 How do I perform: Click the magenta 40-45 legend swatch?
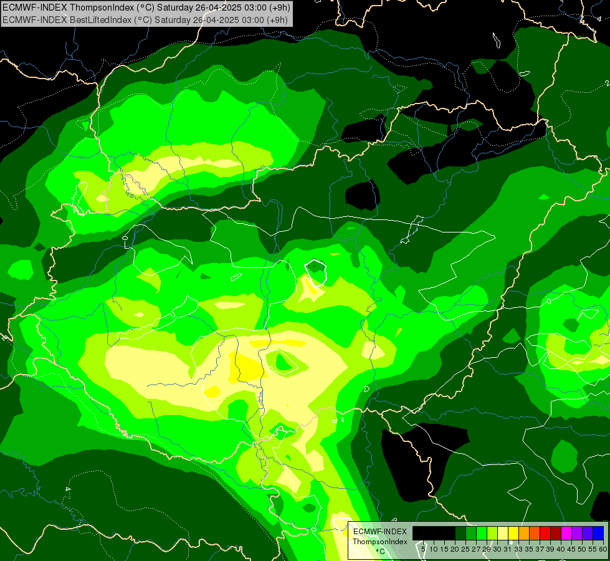566,534
